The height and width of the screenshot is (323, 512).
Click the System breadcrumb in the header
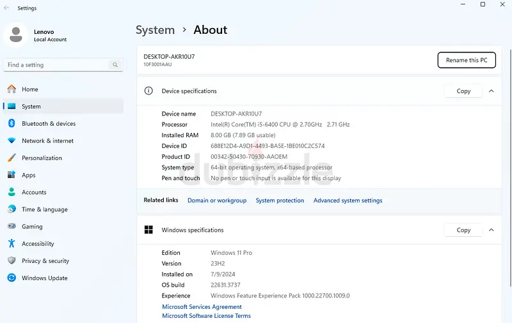tap(155, 30)
